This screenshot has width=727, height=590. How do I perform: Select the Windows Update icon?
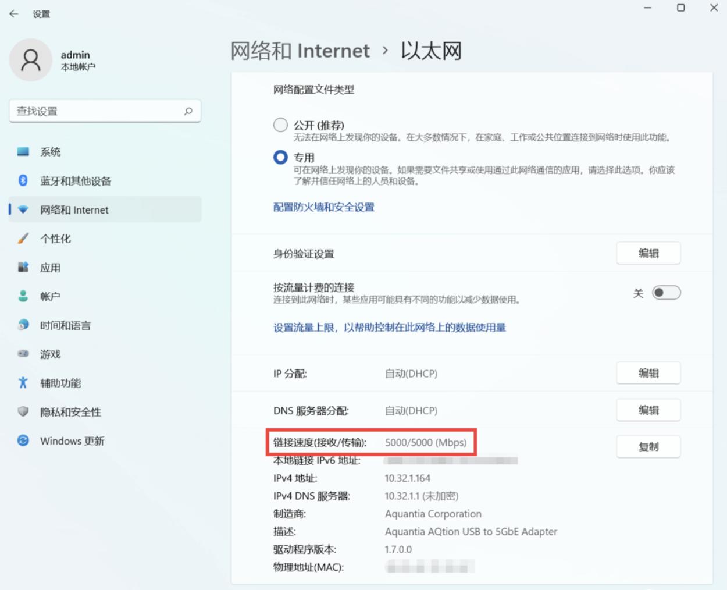23,441
